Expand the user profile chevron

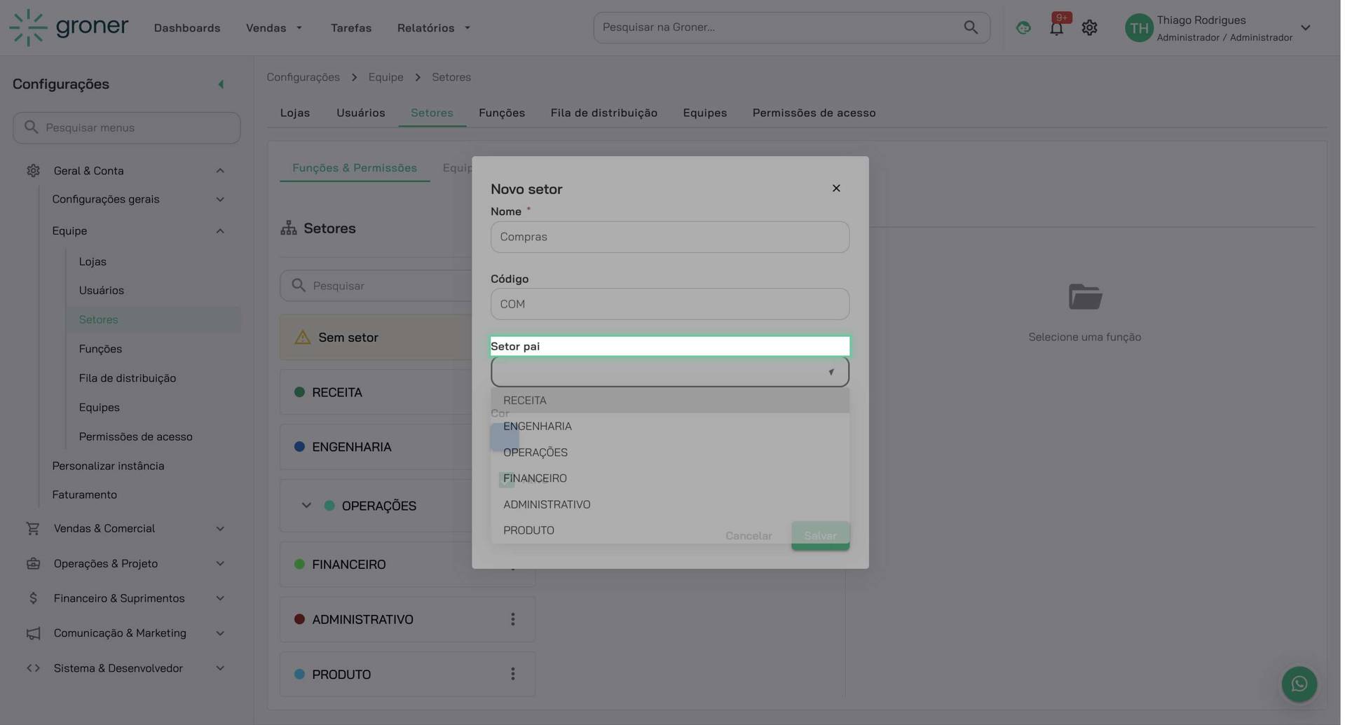point(1305,27)
